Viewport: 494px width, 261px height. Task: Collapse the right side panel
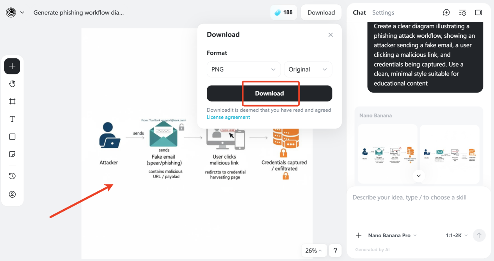point(478,12)
